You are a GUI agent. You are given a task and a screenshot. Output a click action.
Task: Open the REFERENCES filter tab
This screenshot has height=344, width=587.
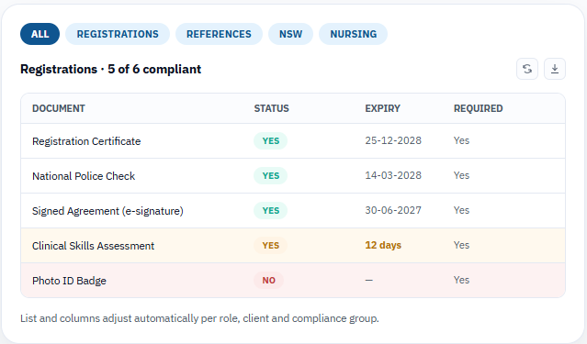tap(219, 34)
